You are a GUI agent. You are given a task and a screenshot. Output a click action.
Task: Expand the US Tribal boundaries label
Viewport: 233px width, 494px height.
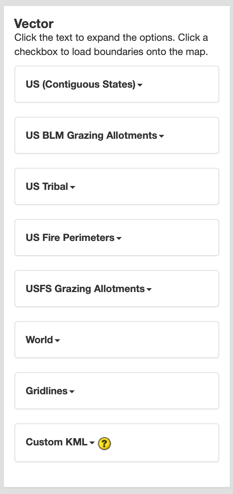pos(47,187)
